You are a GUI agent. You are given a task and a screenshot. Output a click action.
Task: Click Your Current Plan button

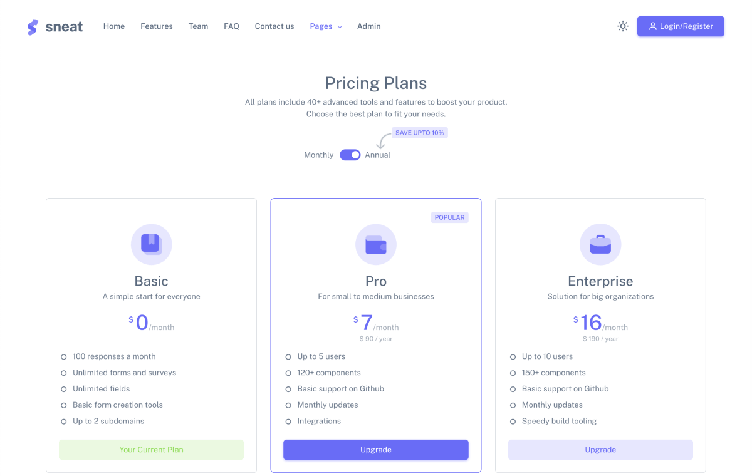151,450
